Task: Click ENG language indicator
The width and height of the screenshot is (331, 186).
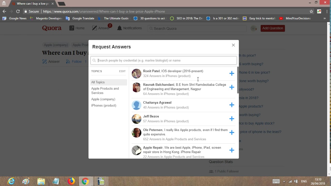Action: click(x=304, y=181)
